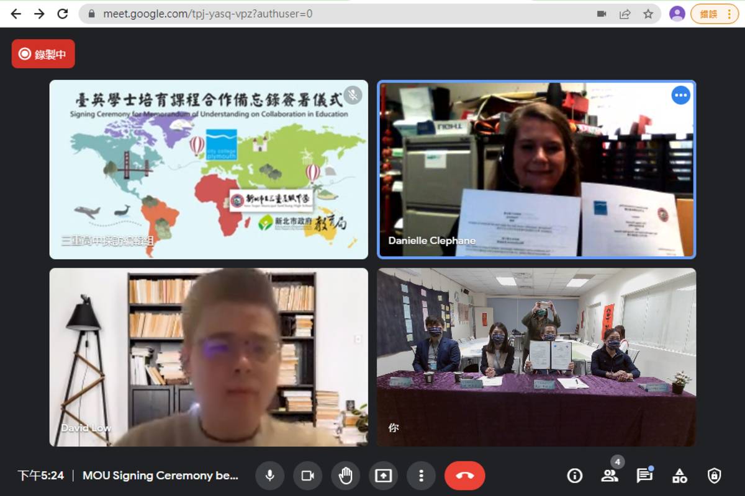
Task: Click the MOU Signing Ceremony meeting title
Action: [x=160, y=476]
